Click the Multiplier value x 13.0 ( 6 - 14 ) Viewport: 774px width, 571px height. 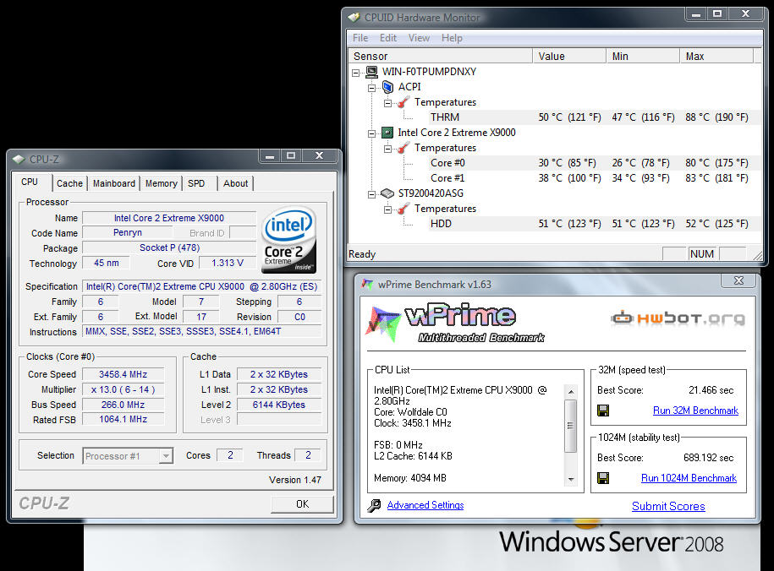click(x=123, y=389)
